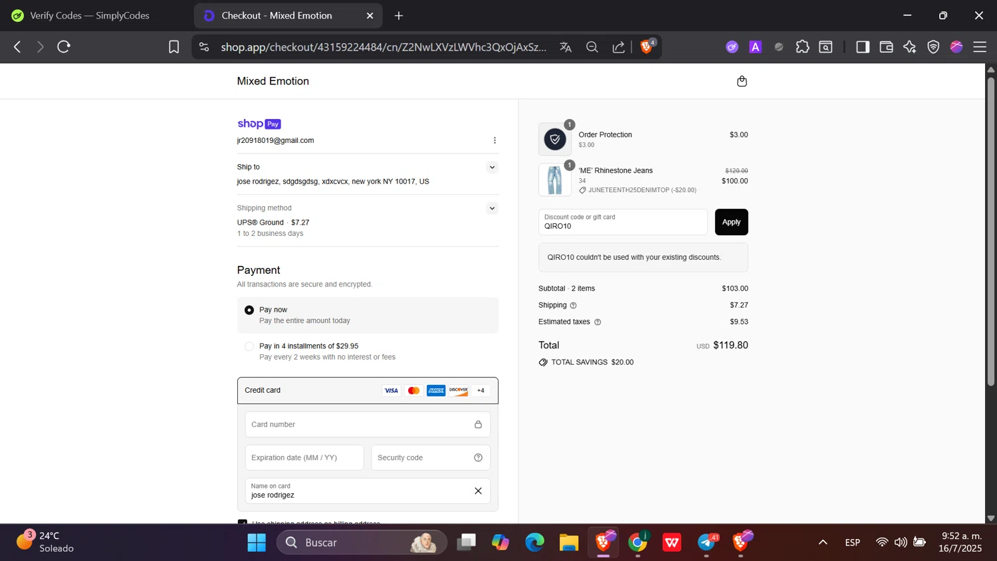Open Brave VPN icon

[933, 47]
